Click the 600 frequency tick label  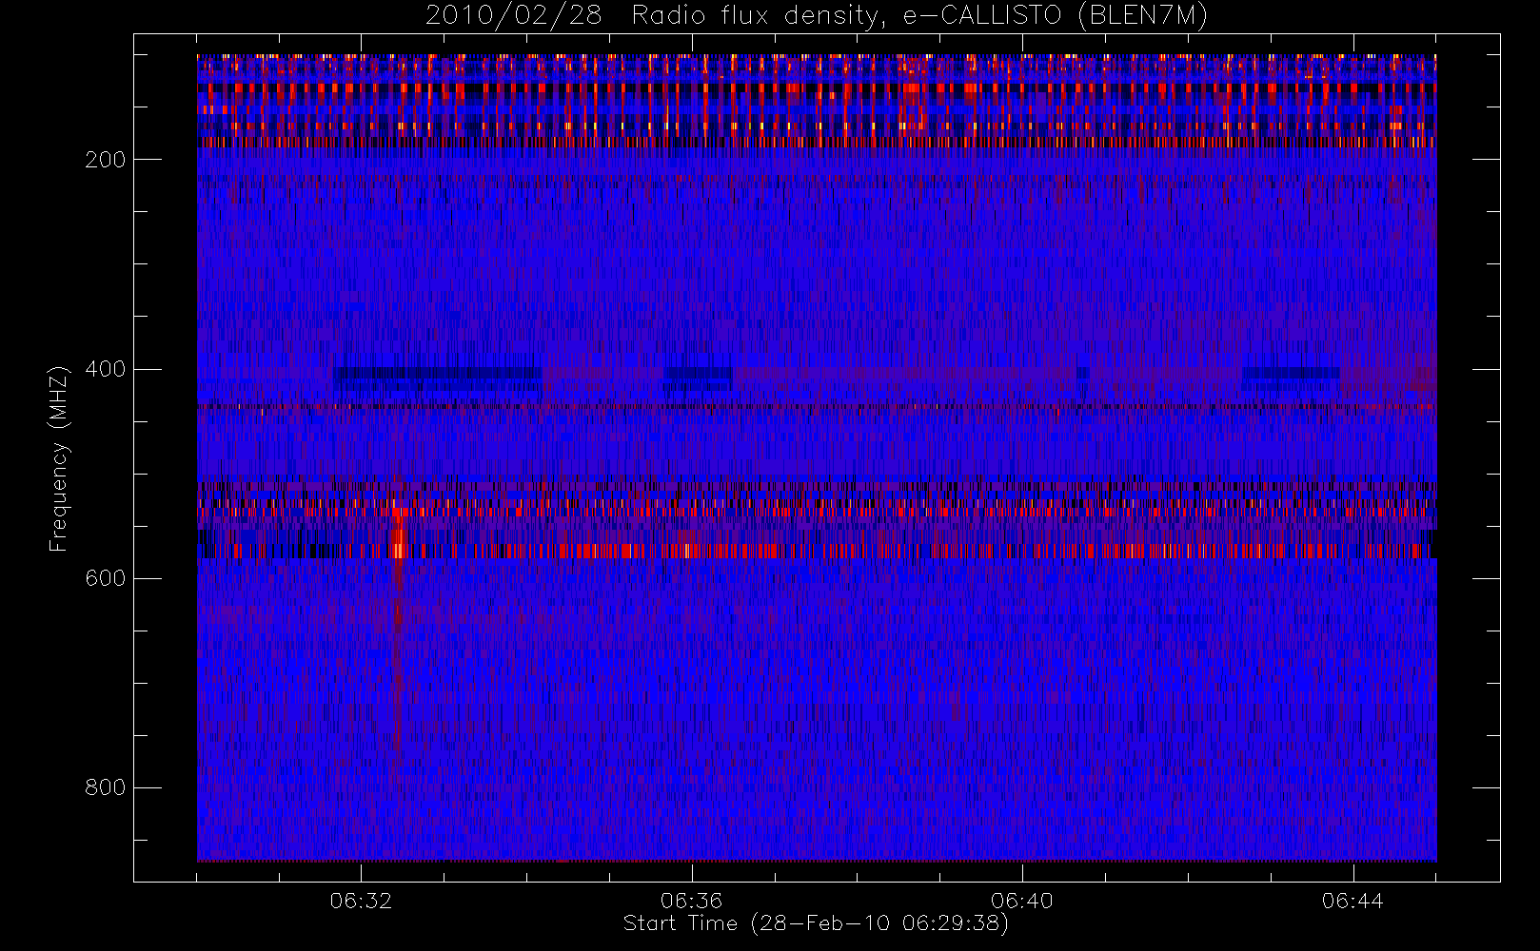pyautogui.click(x=106, y=578)
